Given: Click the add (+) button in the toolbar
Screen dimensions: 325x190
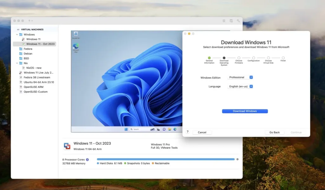Looking at the screenshot, I should tap(30, 21).
